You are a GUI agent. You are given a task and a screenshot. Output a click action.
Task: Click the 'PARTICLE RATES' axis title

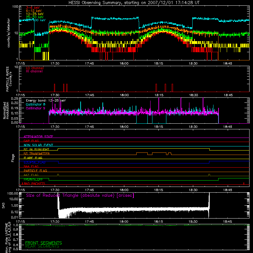pyautogui.click(x=7, y=79)
